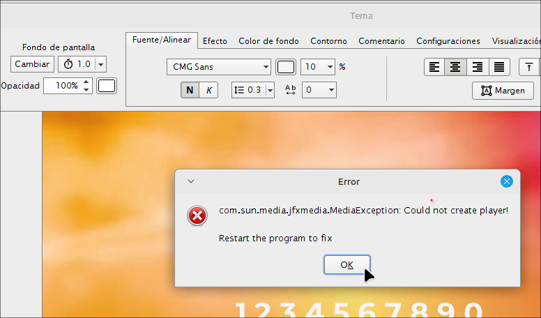Close the Error dialog with blue X
This screenshot has height=318, width=541.
(x=507, y=181)
